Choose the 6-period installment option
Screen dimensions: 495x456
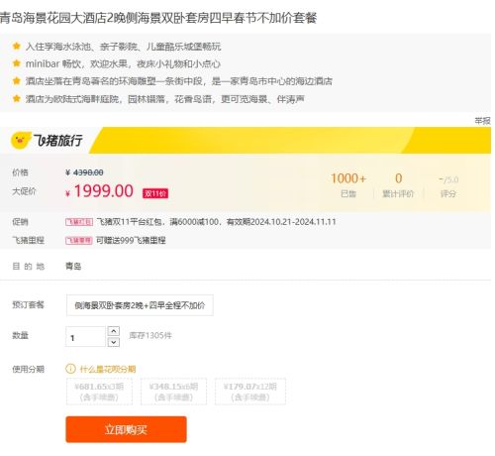point(173,392)
